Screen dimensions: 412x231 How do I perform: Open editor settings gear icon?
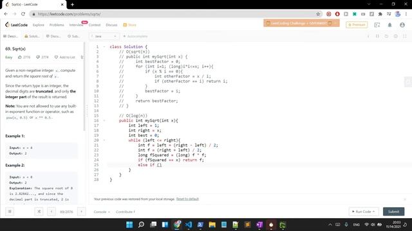pos(395,36)
